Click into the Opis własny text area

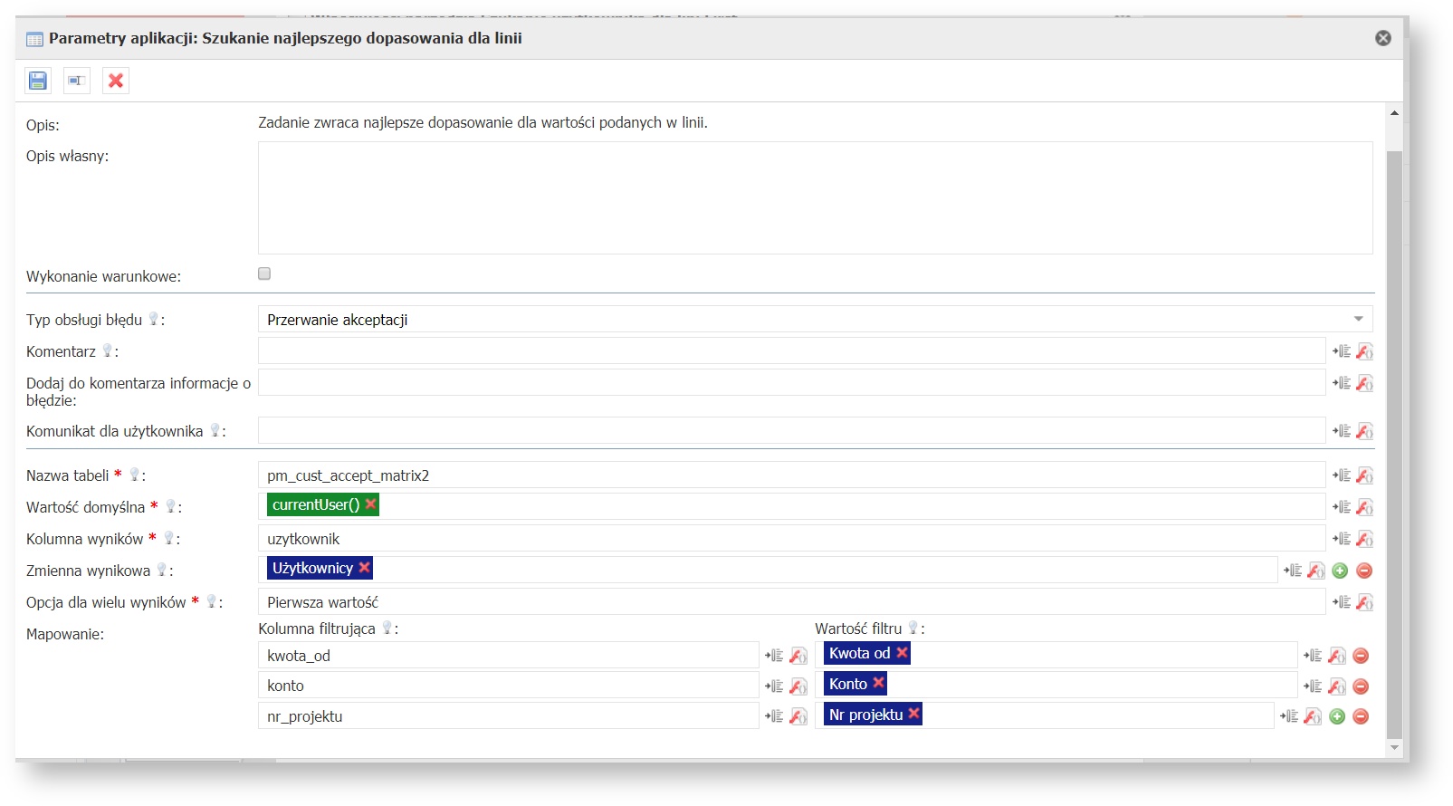tap(815, 197)
